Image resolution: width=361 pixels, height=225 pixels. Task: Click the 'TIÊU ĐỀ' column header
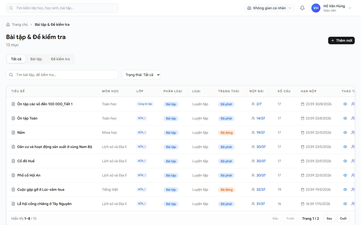coord(18,91)
